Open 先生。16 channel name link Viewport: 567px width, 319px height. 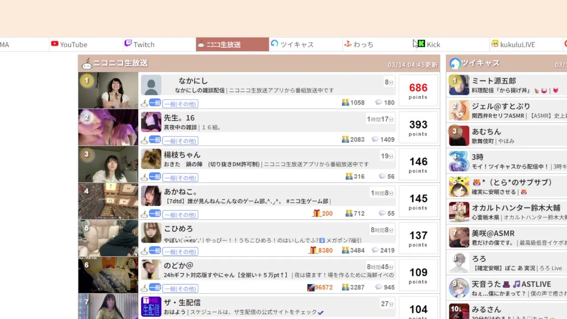(x=179, y=118)
